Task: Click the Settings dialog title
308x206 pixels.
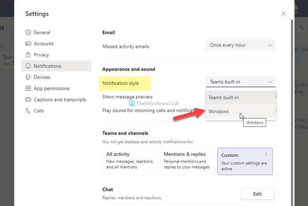Action: 37,14
